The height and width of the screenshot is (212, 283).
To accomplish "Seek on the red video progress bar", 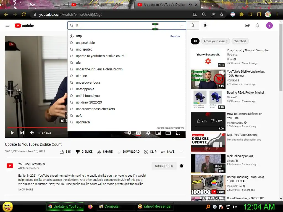I will (37, 128).
